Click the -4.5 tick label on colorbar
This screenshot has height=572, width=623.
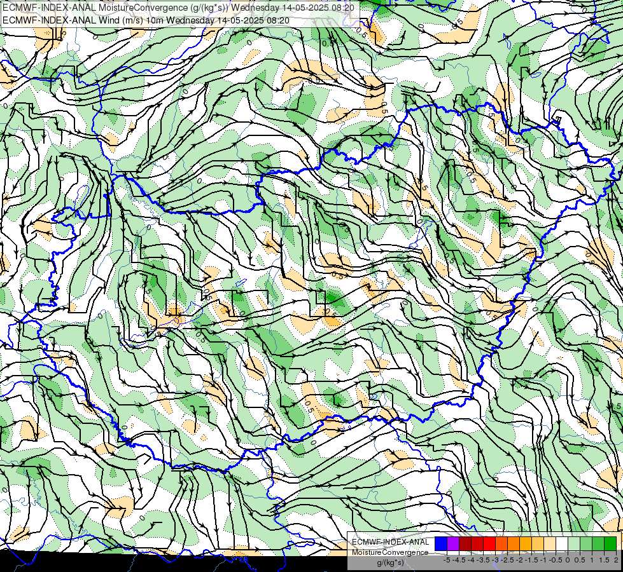click(459, 560)
